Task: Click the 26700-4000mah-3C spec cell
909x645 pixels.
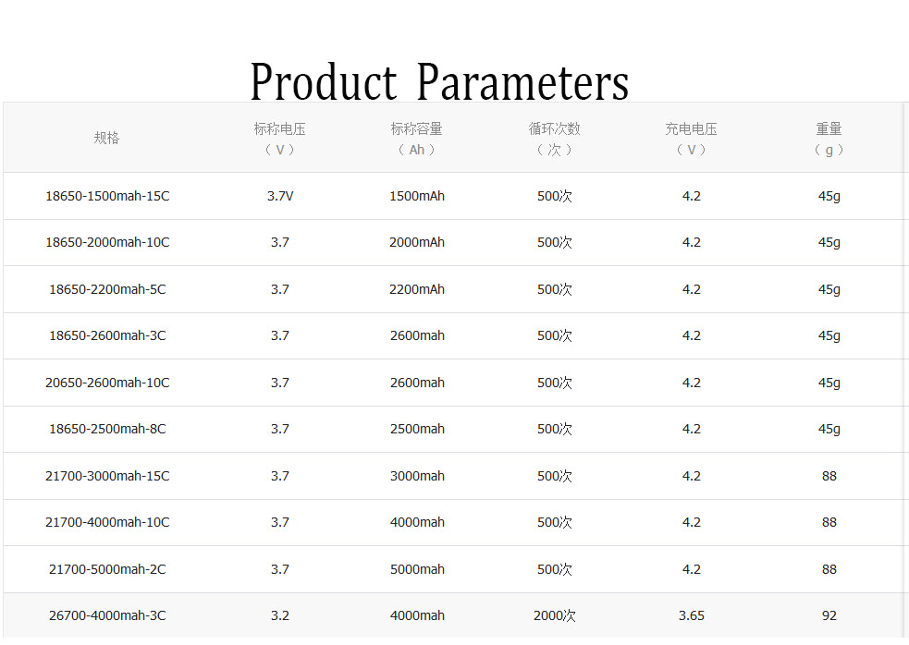Action: (107, 615)
